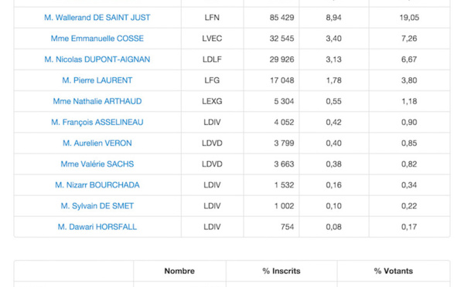Select the LFN party code cell
This screenshot has height=287, width=464.
pos(212,18)
